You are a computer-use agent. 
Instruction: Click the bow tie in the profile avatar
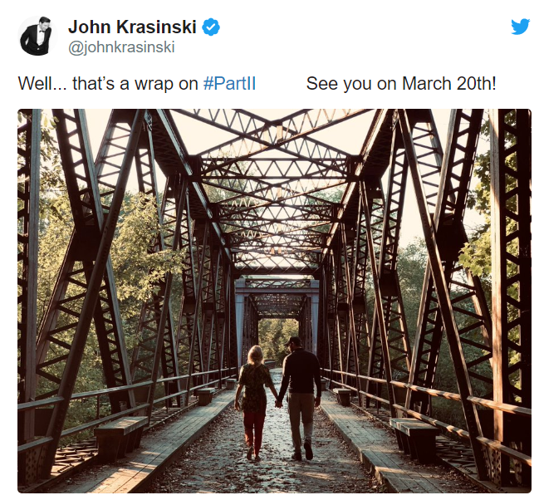(x=42, y=31)
